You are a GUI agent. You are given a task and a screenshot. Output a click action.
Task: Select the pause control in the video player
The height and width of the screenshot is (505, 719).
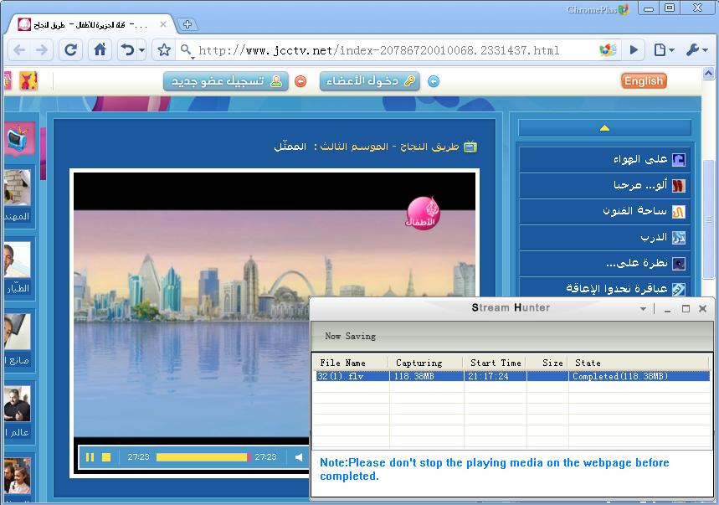(90, 456)
